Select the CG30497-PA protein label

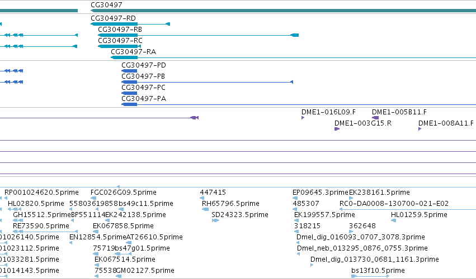pyautogui.click(x=144, y=99)
